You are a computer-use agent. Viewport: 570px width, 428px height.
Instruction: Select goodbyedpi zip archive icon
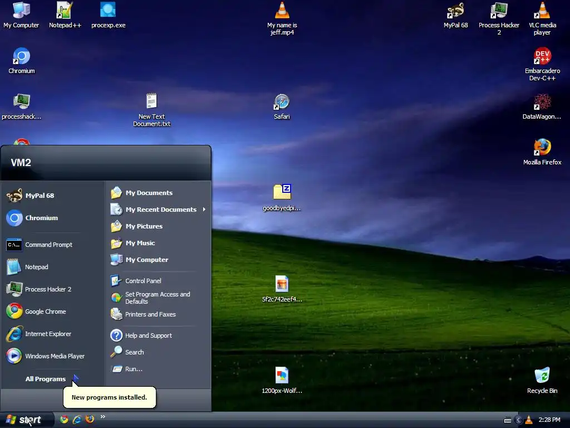(x=282, y=198)
